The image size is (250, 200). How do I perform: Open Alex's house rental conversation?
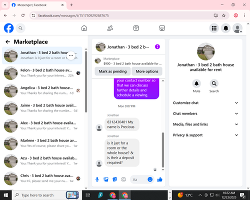(x=42, y=125)
